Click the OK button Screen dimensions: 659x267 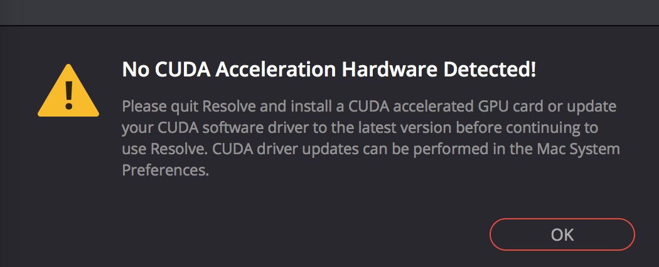click(562, 234)
